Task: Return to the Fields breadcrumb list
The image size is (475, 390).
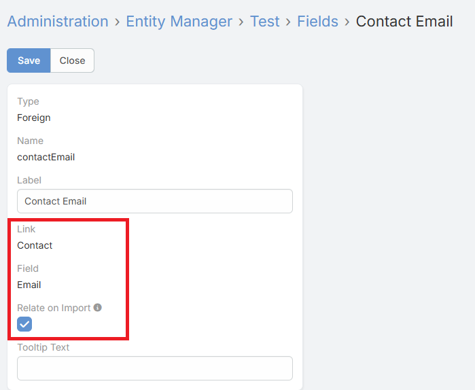Action: click(x=317, y=22)
